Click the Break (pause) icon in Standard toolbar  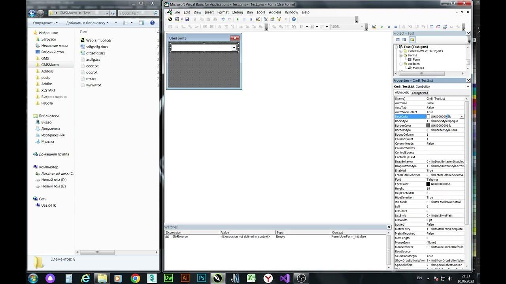tap(244, 19)
